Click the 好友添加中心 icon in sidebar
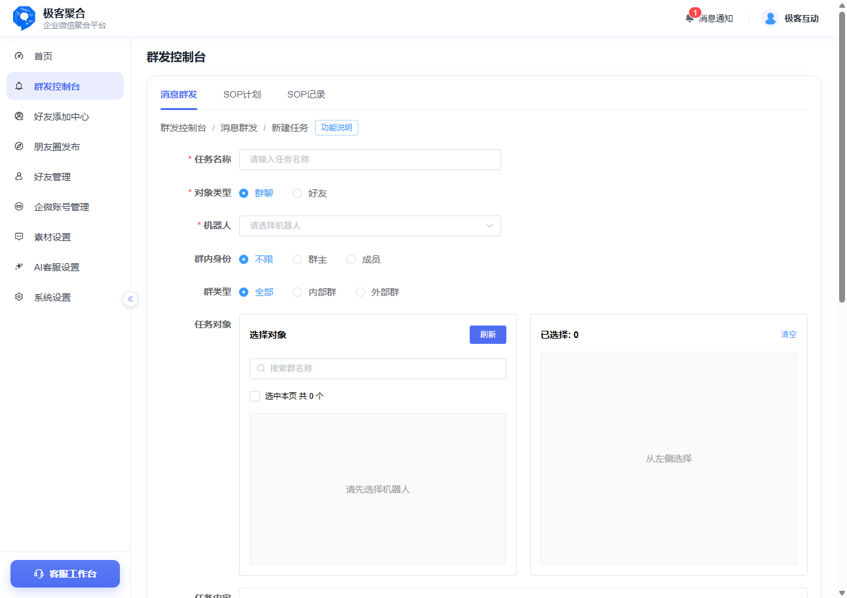 point(19,117)
